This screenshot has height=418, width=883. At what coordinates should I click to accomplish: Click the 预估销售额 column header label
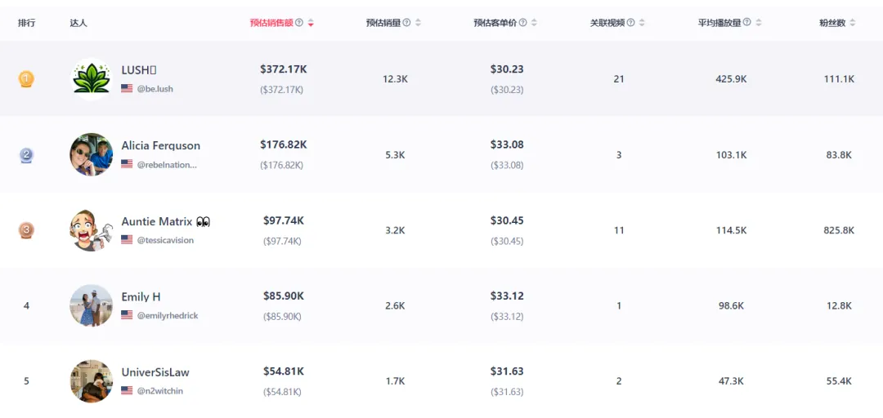[x=271, y=23]
